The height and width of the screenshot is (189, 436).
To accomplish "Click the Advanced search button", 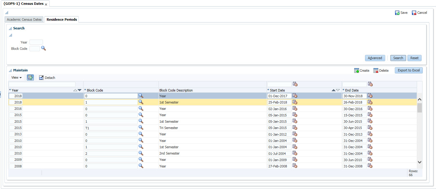I will pyautogui.click(x=375, y=58).
